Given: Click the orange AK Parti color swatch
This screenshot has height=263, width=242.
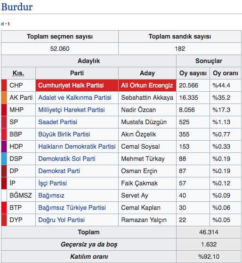Looking at the screenshot, I should pyautogui.click(x=4, y=97).
